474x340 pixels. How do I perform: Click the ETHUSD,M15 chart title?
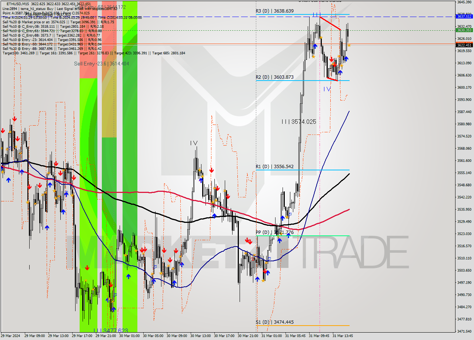click(x=17, y=4)
